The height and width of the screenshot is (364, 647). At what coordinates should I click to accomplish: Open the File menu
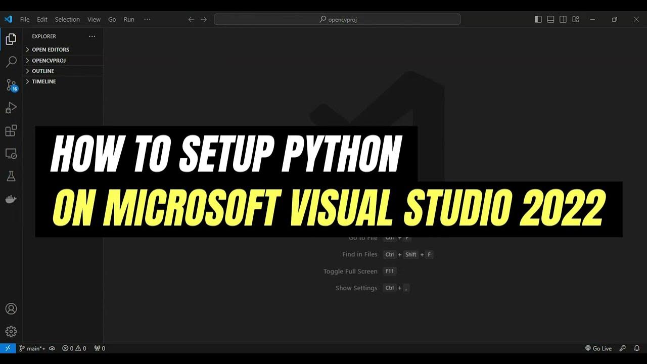25,19
